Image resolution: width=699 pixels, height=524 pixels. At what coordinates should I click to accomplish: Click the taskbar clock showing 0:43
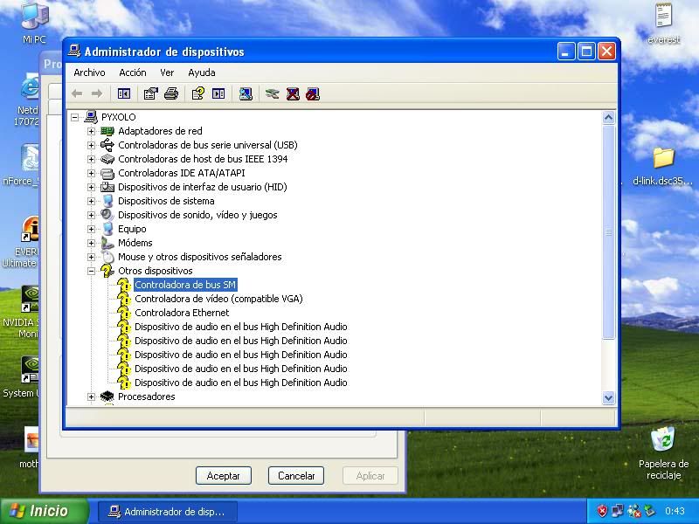[675, 511]
